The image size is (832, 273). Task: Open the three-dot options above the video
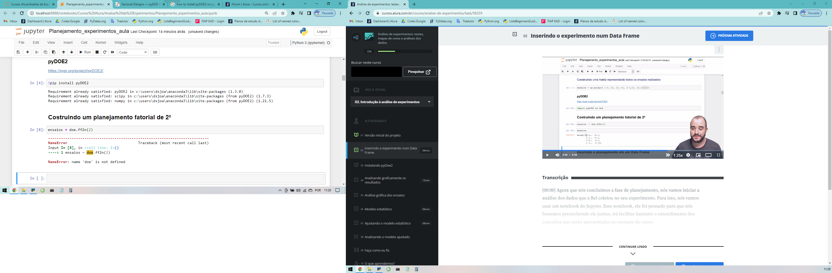719,50
